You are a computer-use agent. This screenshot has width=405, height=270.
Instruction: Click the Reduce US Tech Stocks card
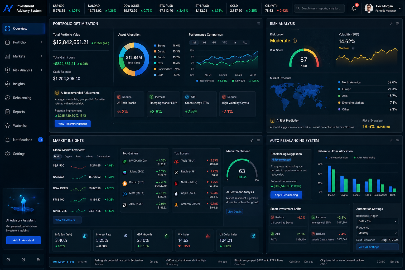129,104
